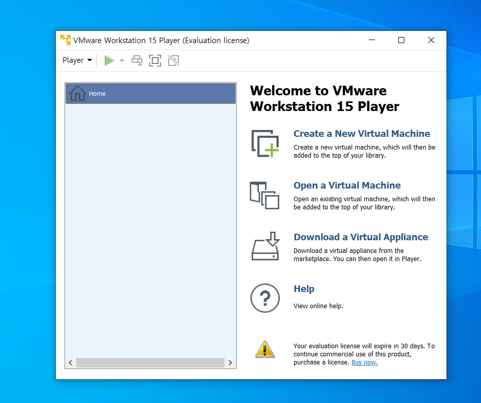
Task: Select Home in the library list
Action: (x=151, y=94)
